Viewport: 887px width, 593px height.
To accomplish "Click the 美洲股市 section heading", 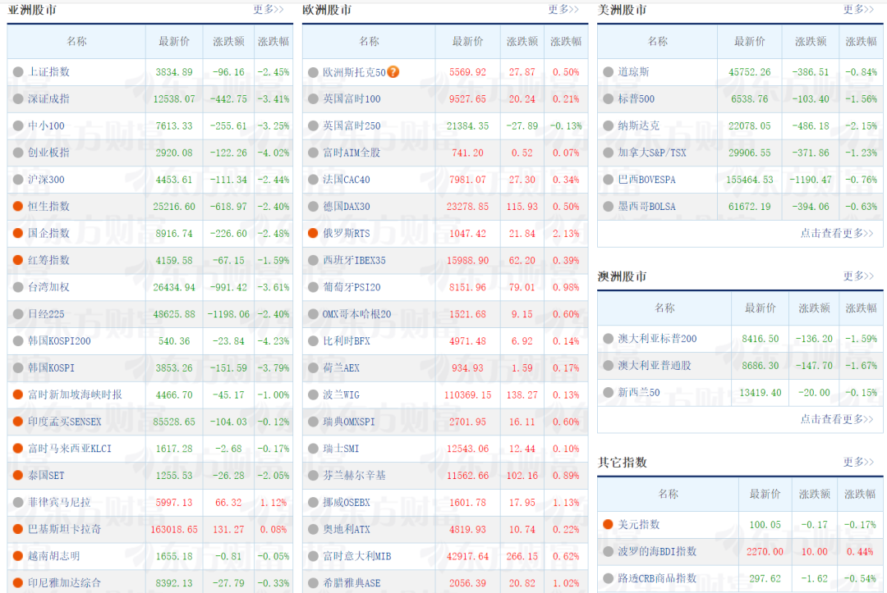I will click(x=622, y=10).
